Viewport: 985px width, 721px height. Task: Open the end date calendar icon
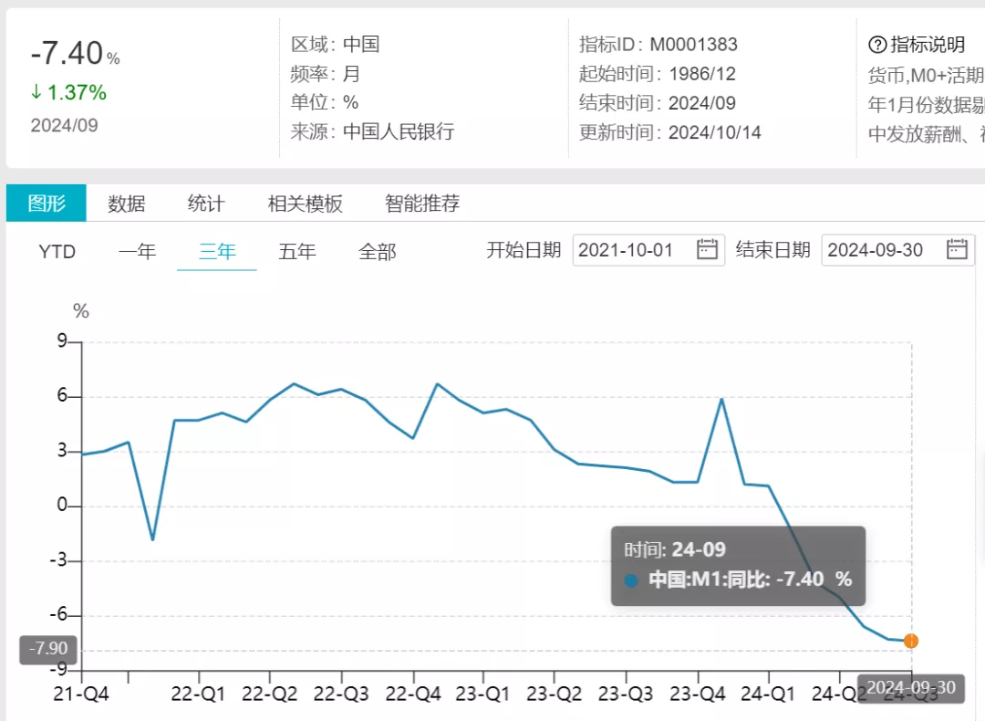pyautogui.click(x=956, y=249)
